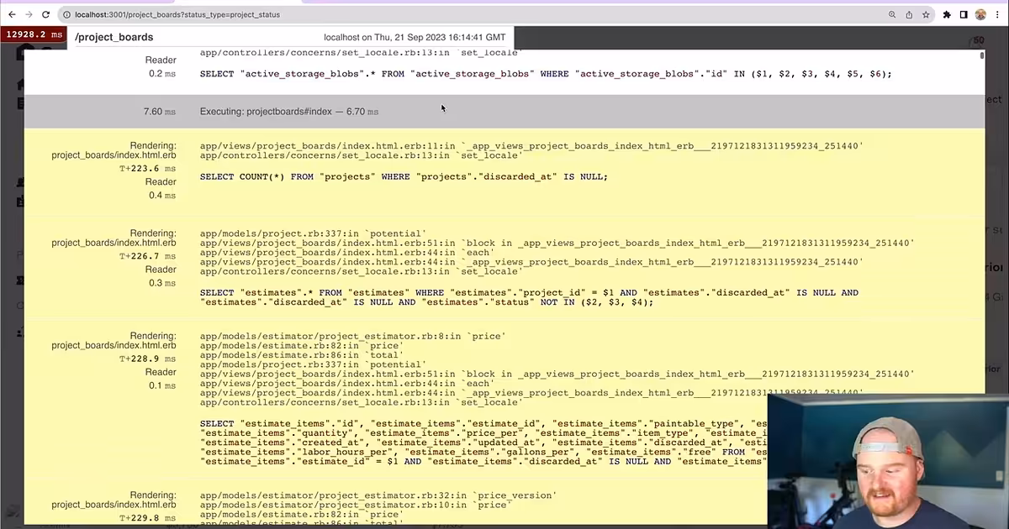Click the index.html.erb:11 stack trace line
The height and width of the screenshot is (529, 1009).
click(531, 146)
